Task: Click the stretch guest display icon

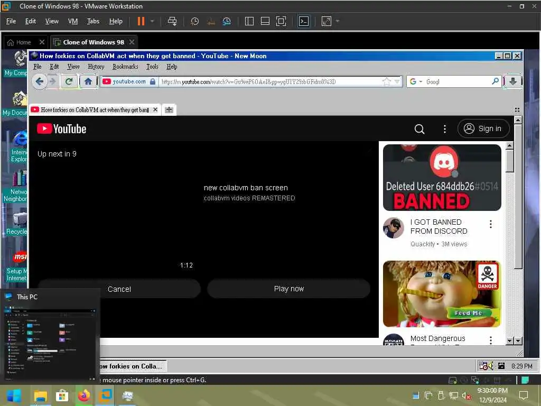Action: point(327,21)
